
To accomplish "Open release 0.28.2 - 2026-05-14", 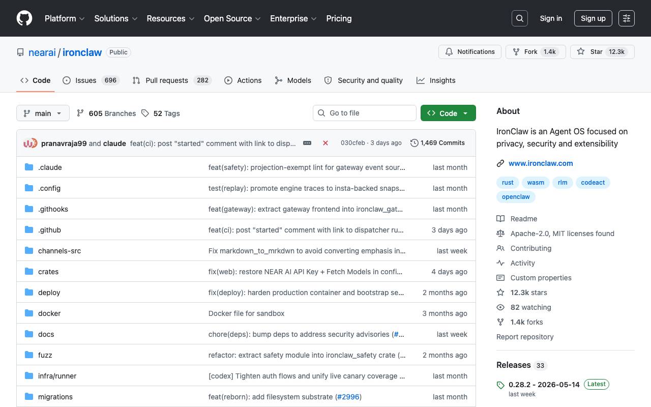I will pyautogui.click(x=544, y=385).
